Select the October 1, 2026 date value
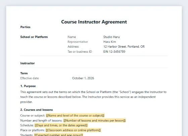 83,78
